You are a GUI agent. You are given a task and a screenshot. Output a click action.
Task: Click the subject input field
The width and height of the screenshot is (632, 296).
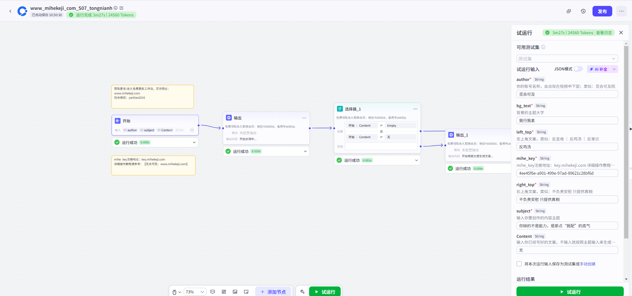(567, 226)
